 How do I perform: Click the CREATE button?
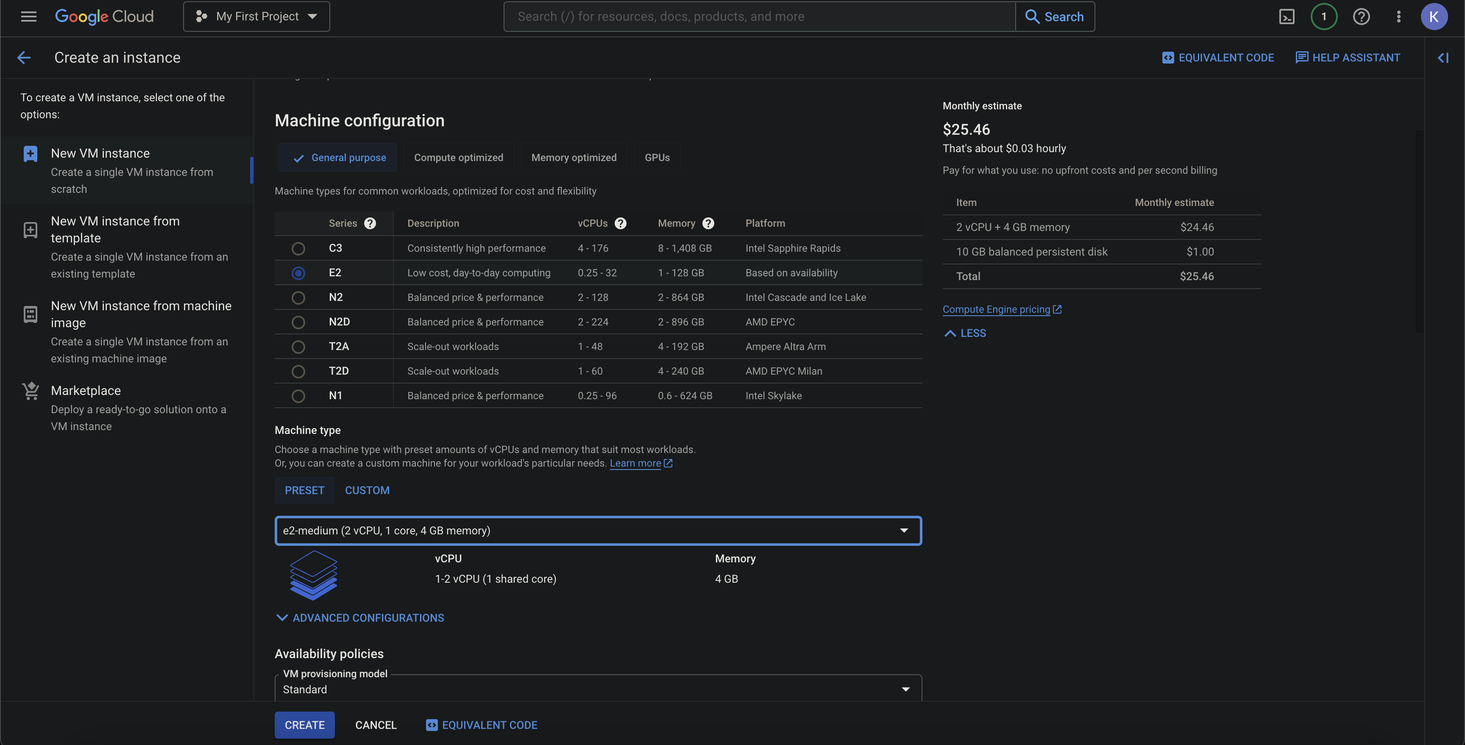coord(304,725)
